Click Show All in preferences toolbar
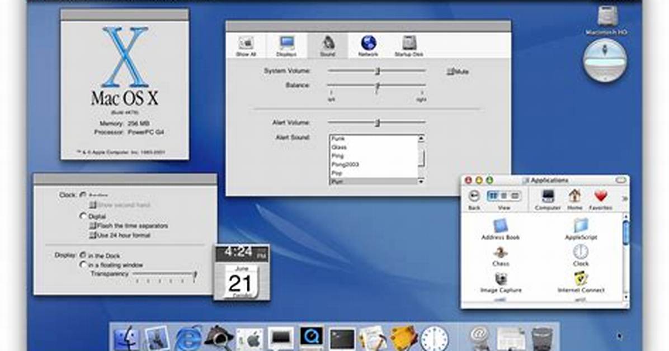This screenshot has width=669, height=351. click(x=246, y=46)
